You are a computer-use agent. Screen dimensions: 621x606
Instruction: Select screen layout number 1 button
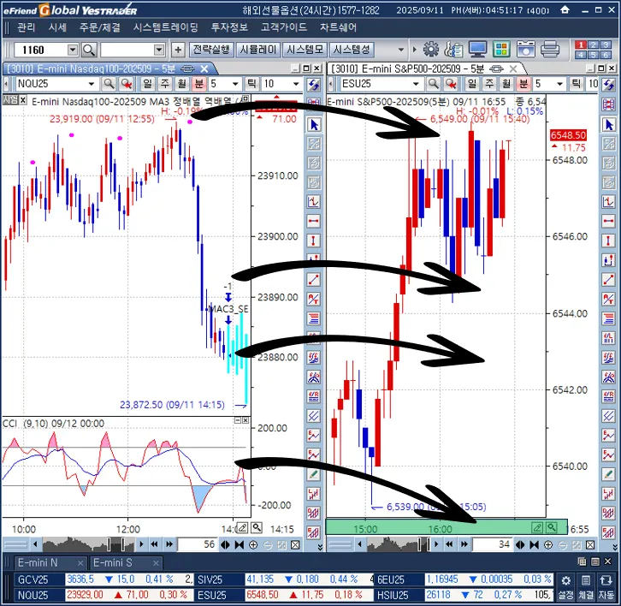[581, 45]
